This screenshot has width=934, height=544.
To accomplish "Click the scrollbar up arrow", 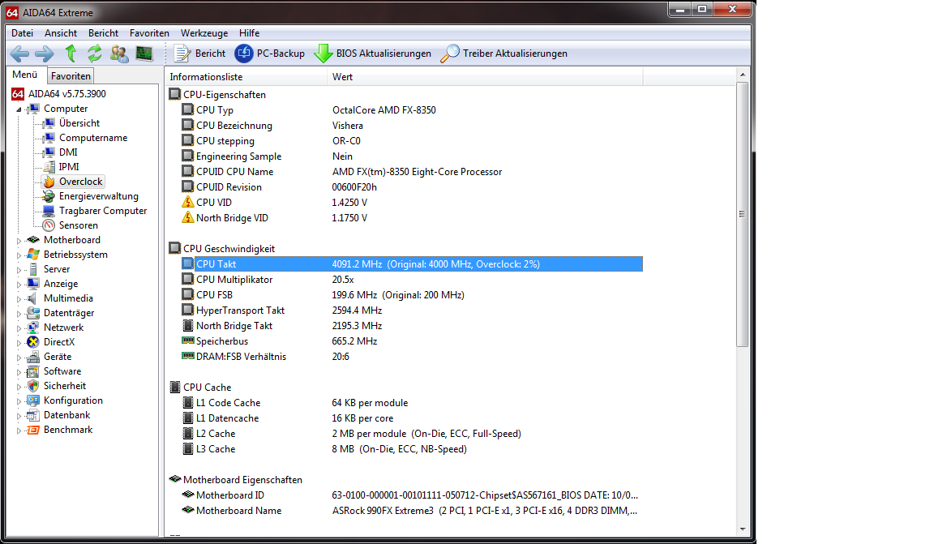I will click(x=742, y=75).
